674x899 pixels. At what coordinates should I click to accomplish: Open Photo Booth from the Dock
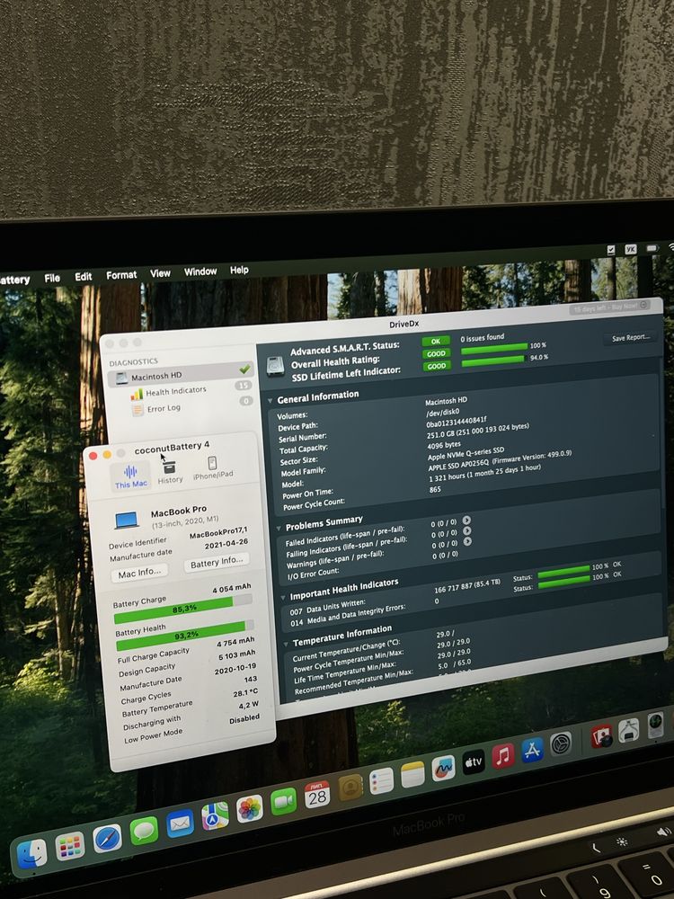pyautogui.click(x=600, y=736)
